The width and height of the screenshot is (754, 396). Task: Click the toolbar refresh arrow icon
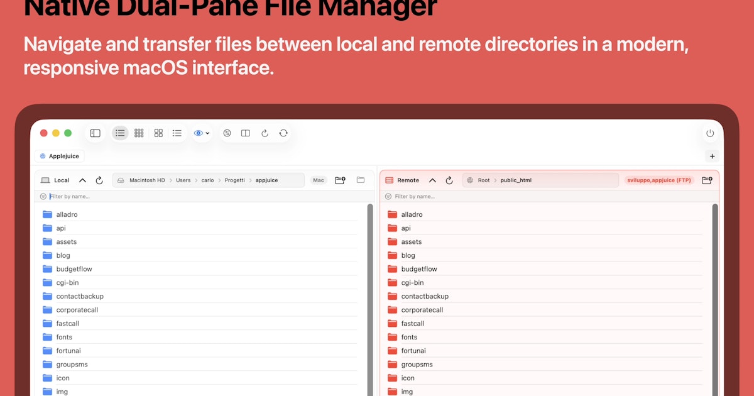[x=265, y=133]
